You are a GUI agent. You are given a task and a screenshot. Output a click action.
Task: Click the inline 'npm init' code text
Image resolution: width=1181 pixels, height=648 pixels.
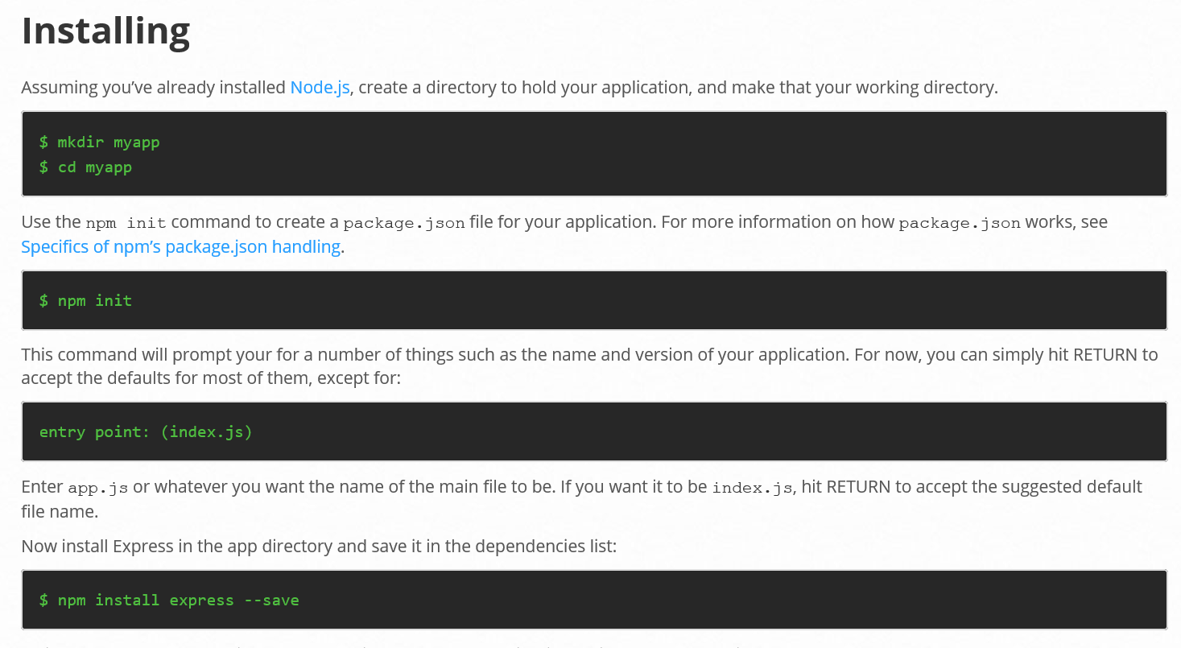pos(126,222)
